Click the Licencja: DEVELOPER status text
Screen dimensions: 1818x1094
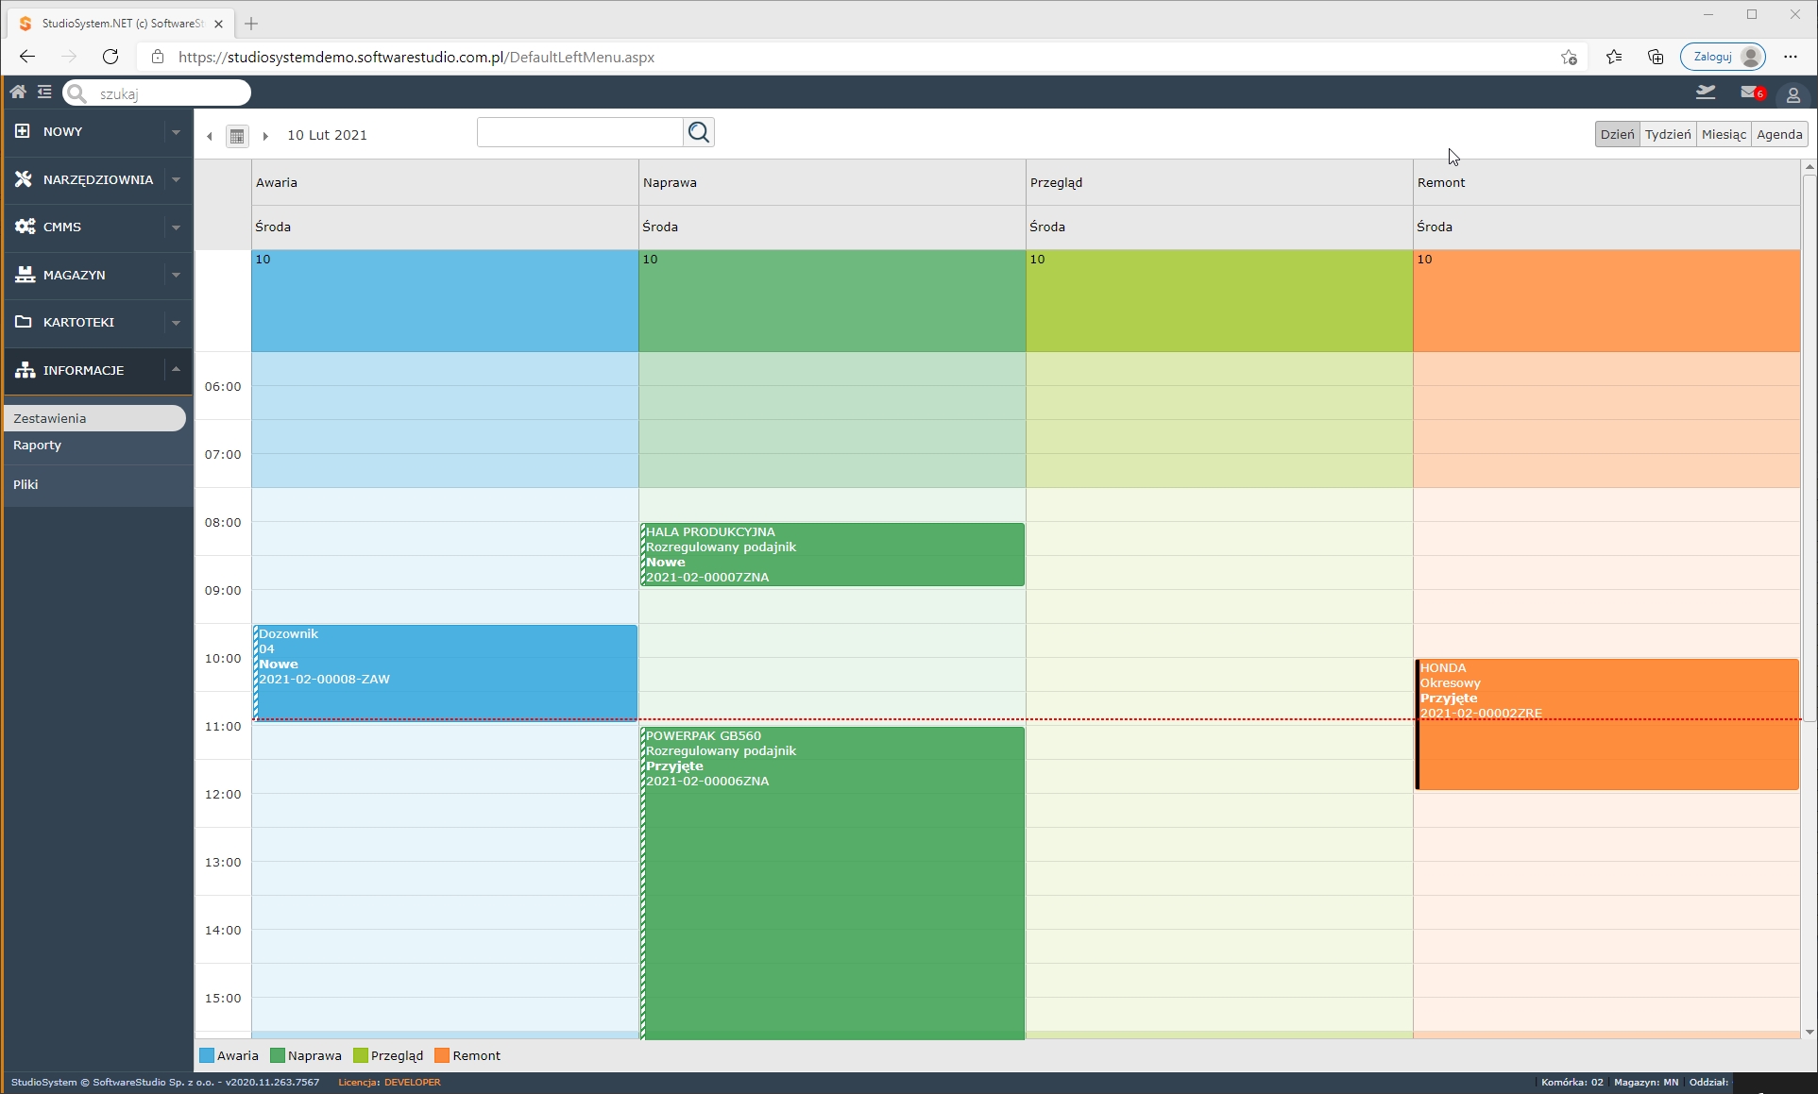pyautogui.click(x=389, y=1082)
